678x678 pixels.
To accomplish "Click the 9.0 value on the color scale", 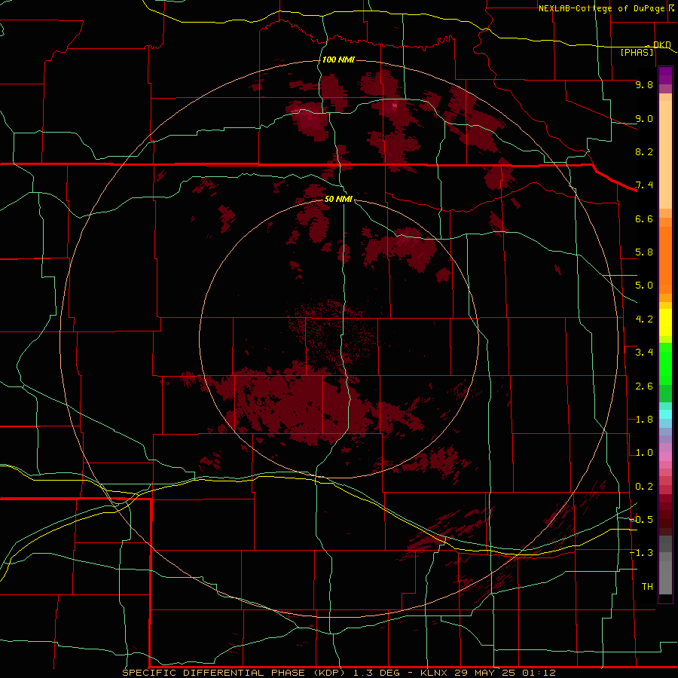I will click(x=644, y=118).
